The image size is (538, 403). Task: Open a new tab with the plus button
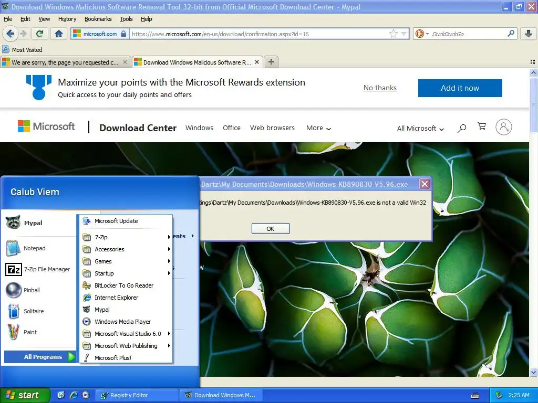(271, 62)
